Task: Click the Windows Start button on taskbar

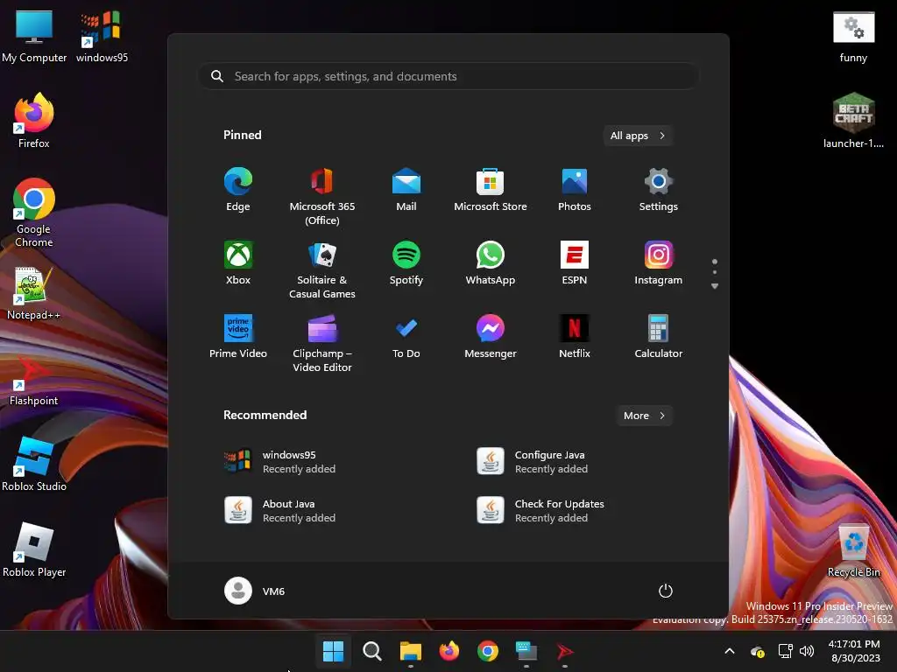Action: coord(333,651)
